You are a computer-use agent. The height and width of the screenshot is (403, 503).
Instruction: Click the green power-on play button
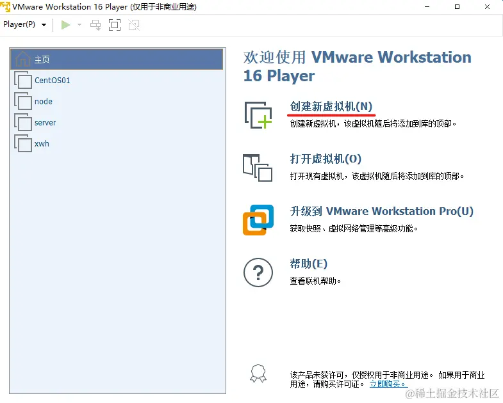65,25
